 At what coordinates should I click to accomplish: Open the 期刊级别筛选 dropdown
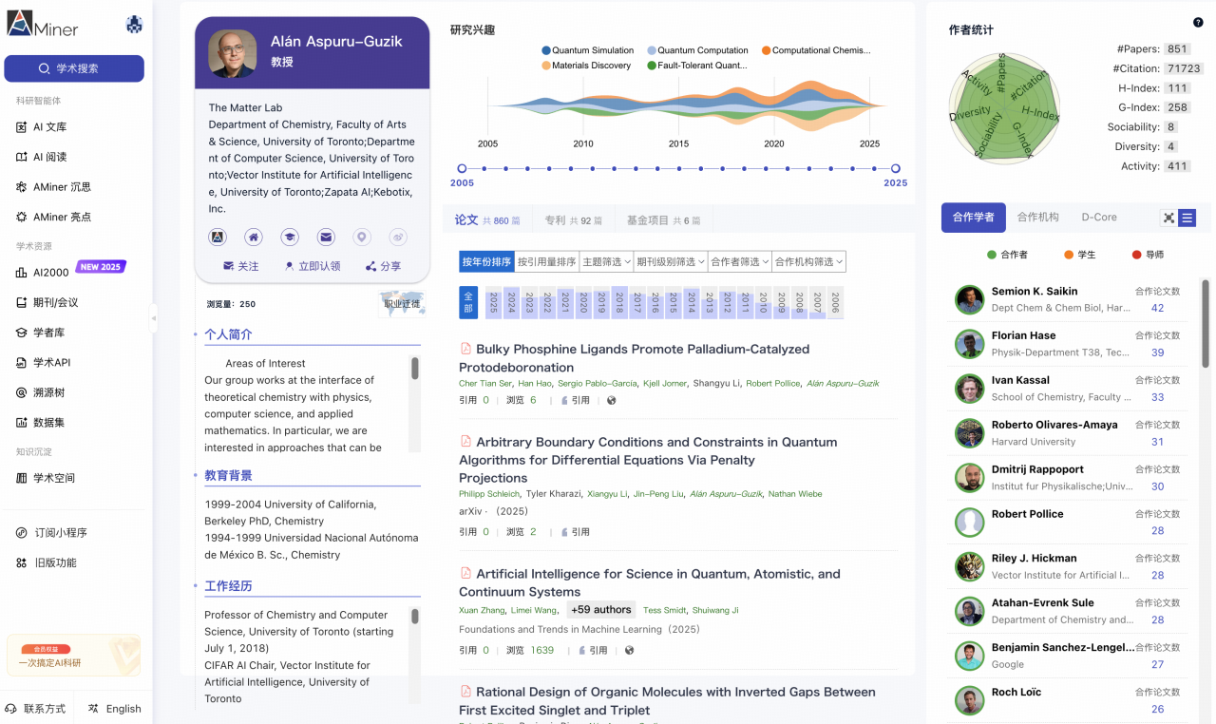tap(671, 261)
